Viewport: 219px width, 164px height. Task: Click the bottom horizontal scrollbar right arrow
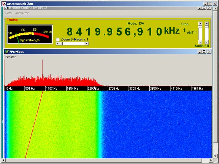click(210, 161)
